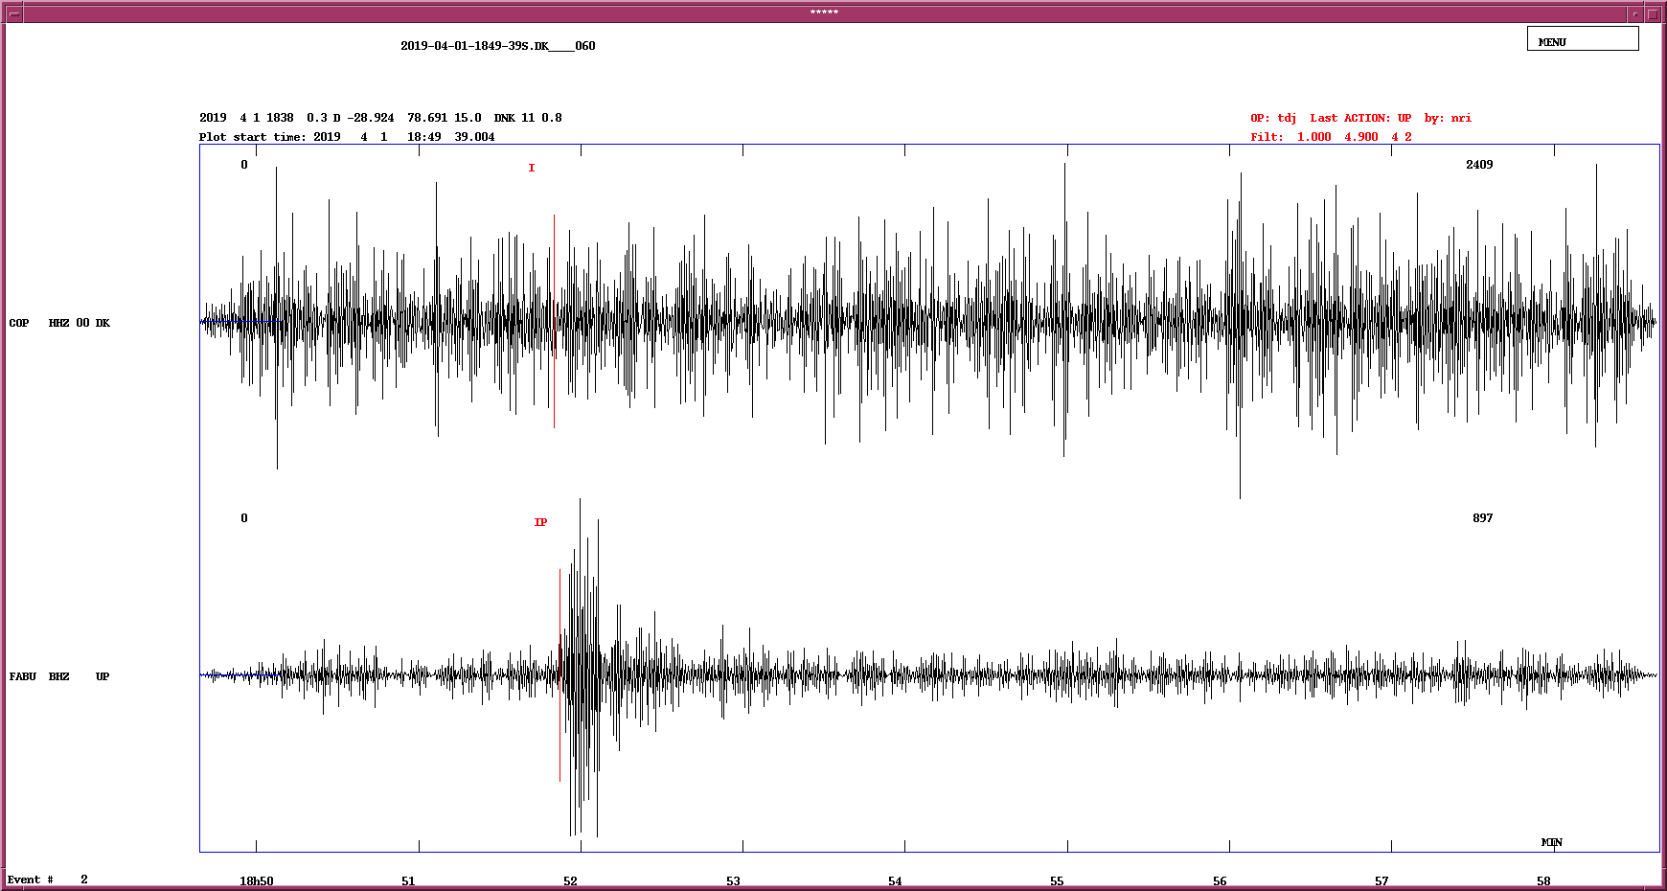
Task: Select the amplitude value 897 on FABU trace
Action: 1481,518
